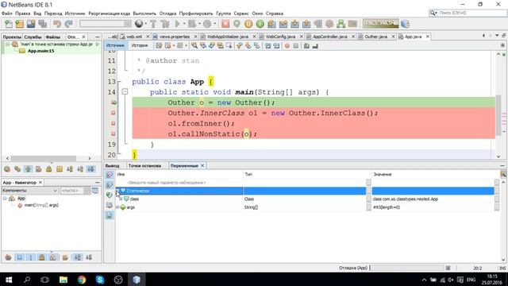
Task: Click the first variables-panel side toolbar icon
Action: click(110, 175)
